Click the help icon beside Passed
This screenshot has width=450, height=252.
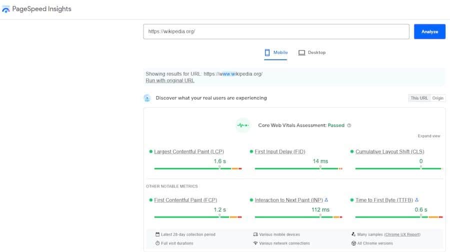click(x=349, y=125)
